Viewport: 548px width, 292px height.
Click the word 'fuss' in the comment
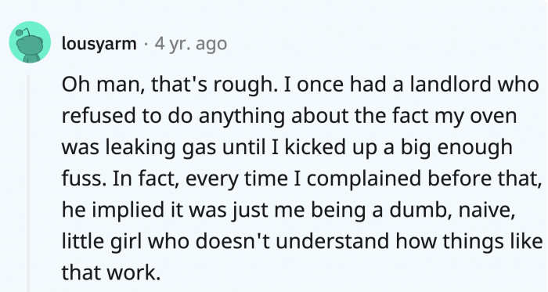[x=84, y=178]
